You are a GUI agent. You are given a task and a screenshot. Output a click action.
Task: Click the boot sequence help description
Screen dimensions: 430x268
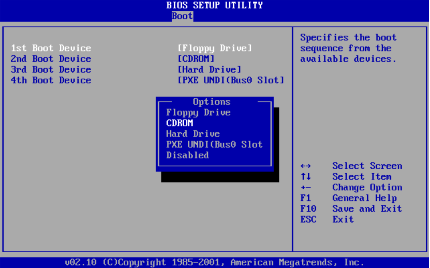[x=349, y=48]
